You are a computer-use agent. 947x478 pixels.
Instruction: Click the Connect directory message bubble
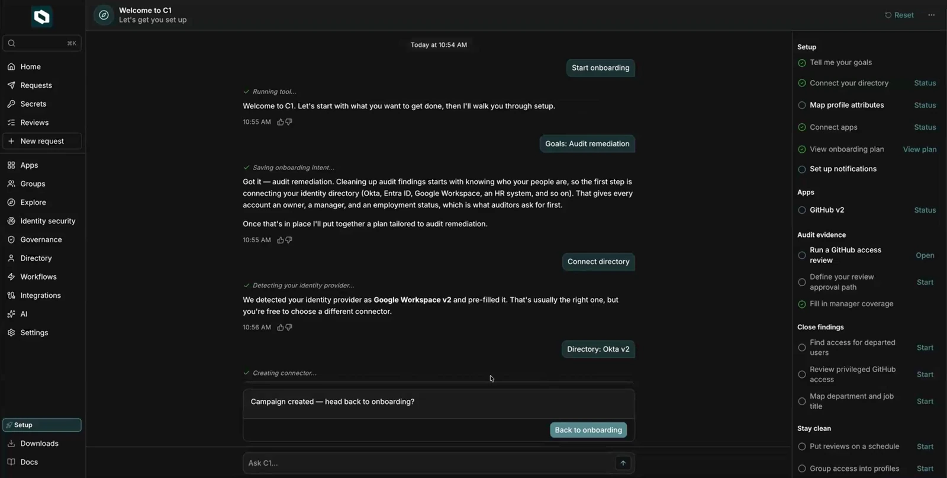tap(598, 262)
